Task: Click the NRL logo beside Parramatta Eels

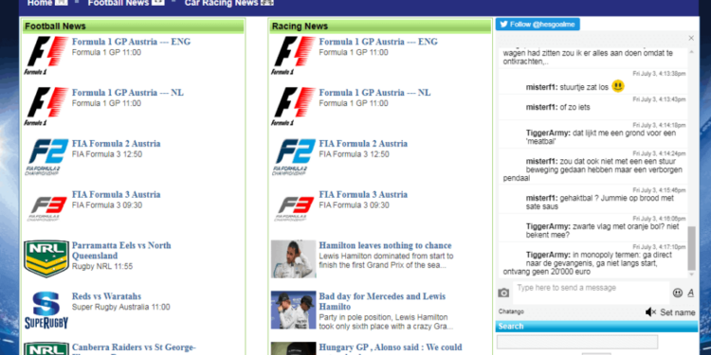Action: click(46, 259)
